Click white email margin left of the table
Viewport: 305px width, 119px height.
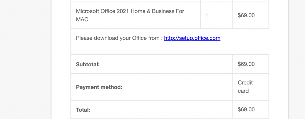tap(61, 59)
